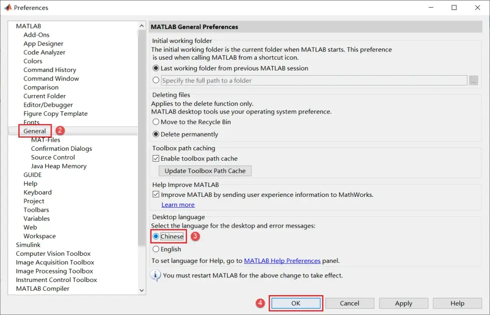
Task: Select the MATLAB root tree node
Action: pos(29,26)
